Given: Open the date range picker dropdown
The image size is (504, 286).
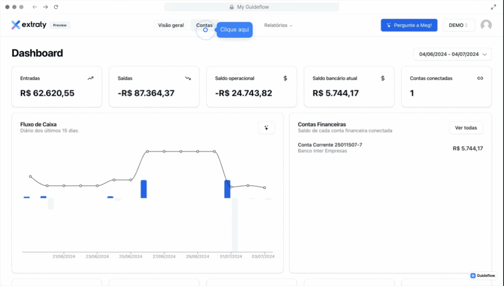Looking at the screenshot, I should click(452, 54).
